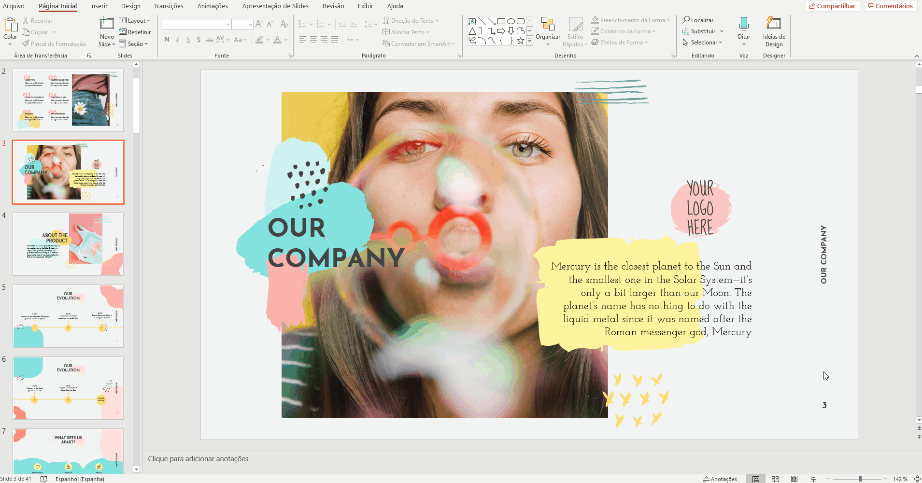Select slide 2 thumbnail
The image size is (922, 483).
click(68, 100)
